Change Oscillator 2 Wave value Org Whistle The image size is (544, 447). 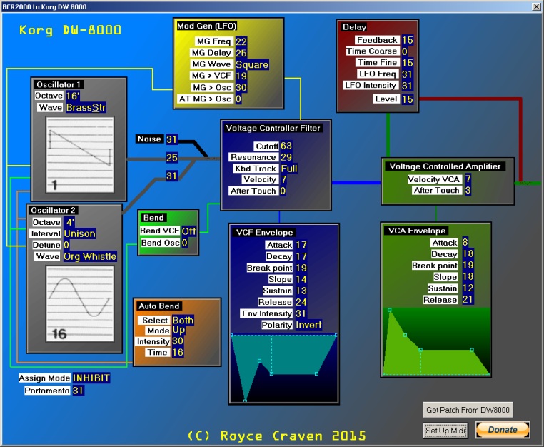90,256
